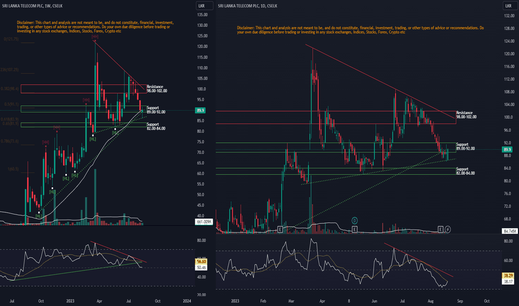Click the Sep label on daily time axis
519x306 pixels.
pyautogui.click(x=460, y=301)
